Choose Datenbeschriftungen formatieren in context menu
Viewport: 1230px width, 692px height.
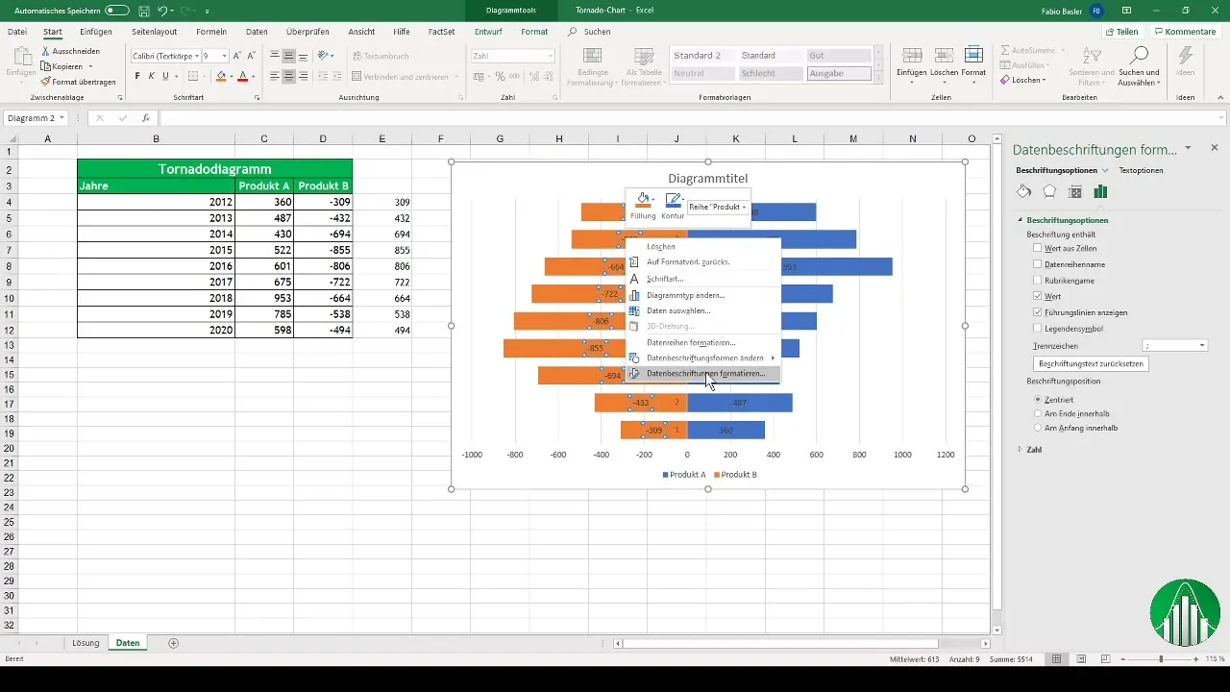click(703, 373)
